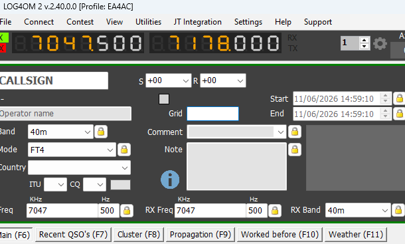Image resolution: width=405 pixels, height=244 pixels.
Task: Click the Grid locator field
Action: tap(212, 114)
